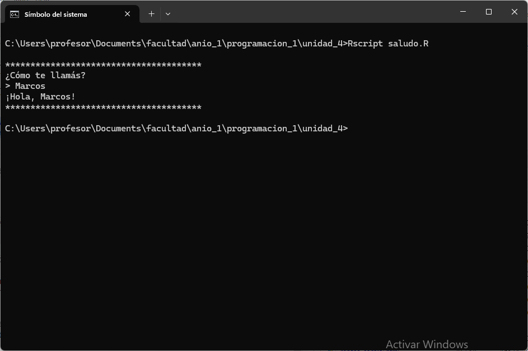Close the Símbolo del sistema tab
The height and width of the screenshot is (351, 528).
[x=127, y=14]
